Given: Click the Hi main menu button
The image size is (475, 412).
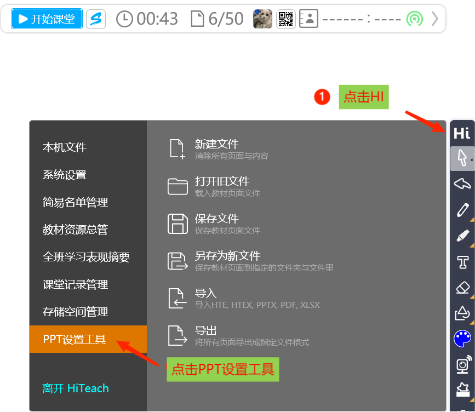Looking at the screenshot, I should pos(462,133).
